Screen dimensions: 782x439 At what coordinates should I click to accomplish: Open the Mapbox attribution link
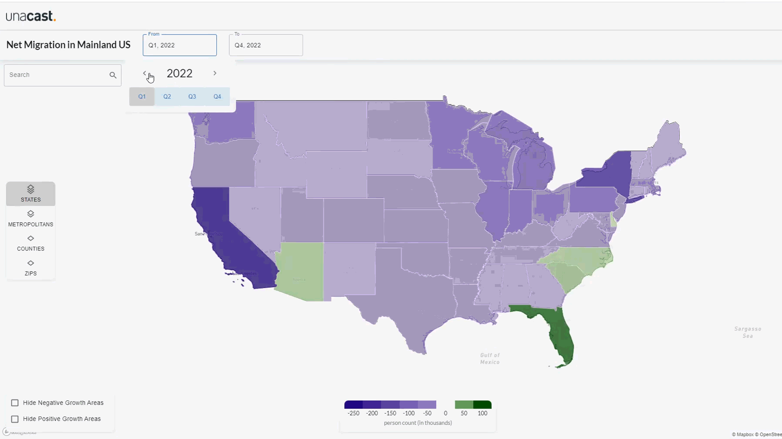(745, 435)
